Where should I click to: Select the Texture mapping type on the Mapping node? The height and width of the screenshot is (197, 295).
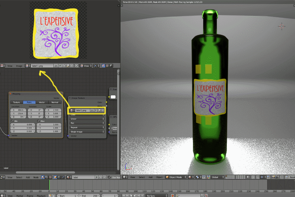tap(16, 102)
